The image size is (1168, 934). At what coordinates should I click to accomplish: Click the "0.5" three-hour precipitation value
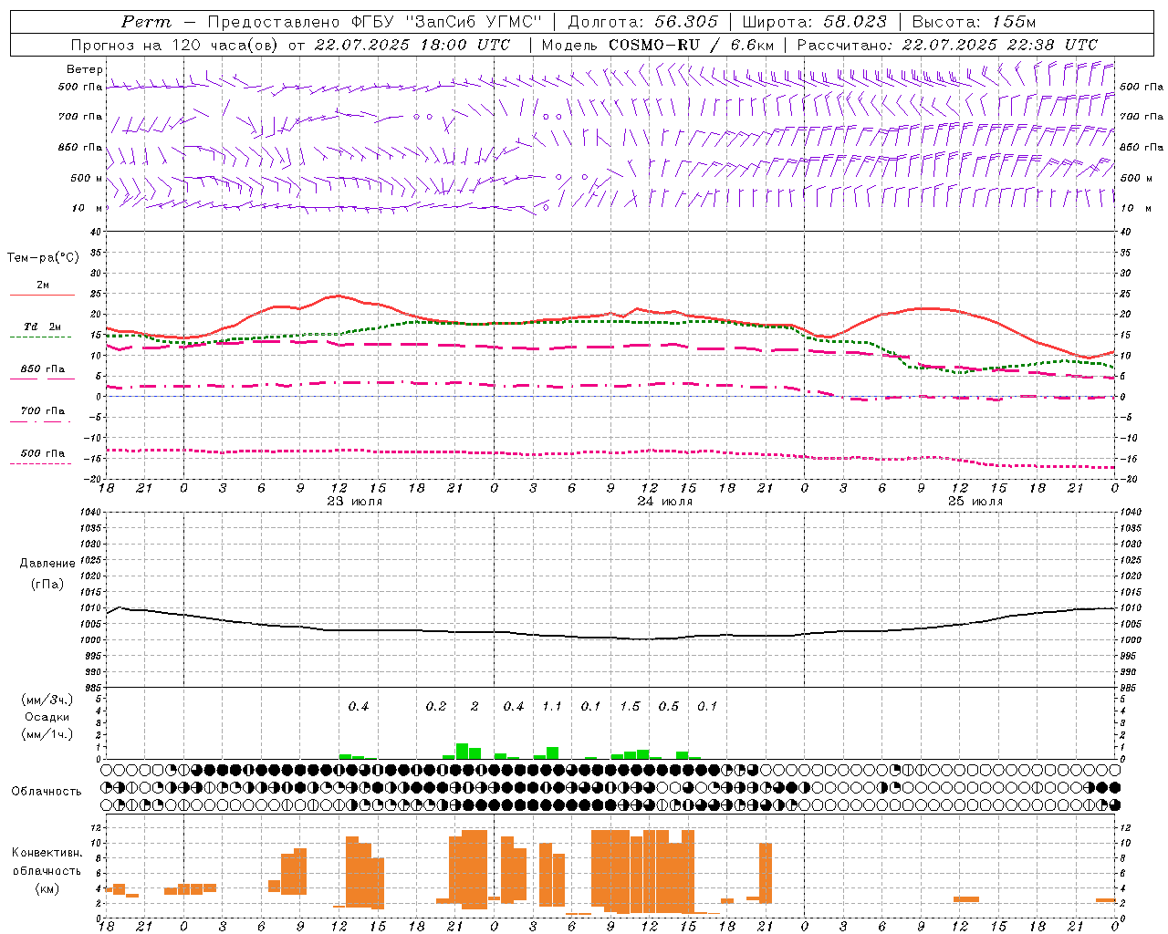pos(669,707)
